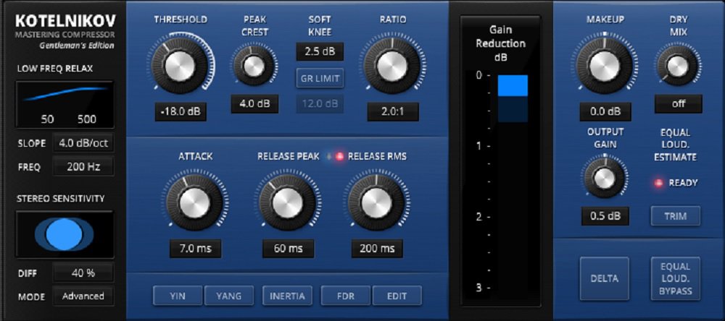Enable the DELTA monitoring button

[604, 278]
